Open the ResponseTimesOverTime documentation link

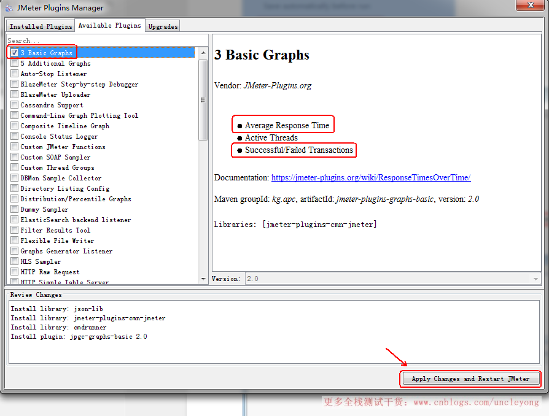pos(371,177)
